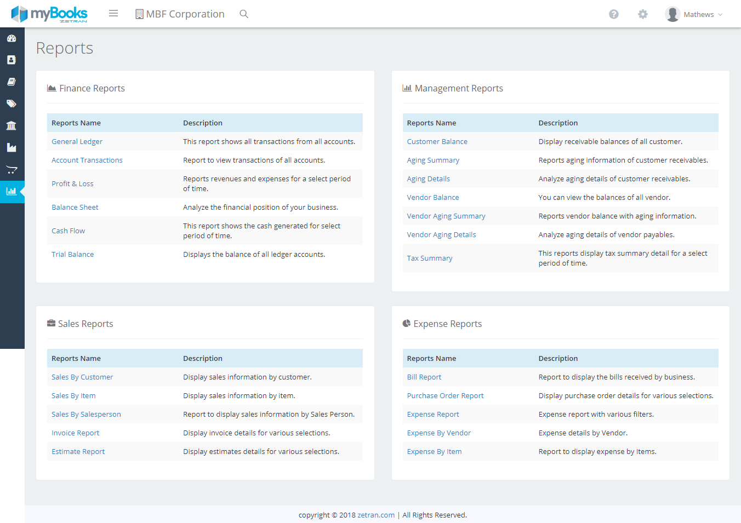Image resolution: width=741 pixels, height=523 pixels.
Task: Click the factory icon in sidebar
Action: 12,147
